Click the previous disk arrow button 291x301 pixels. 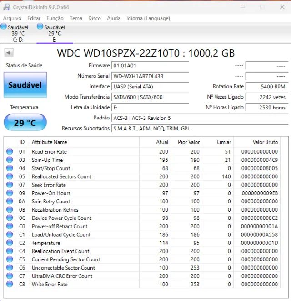(9, 52)
